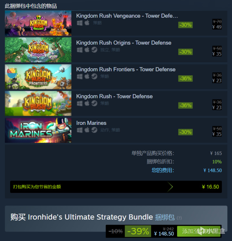Click Apple icon under Kingdom Rush Frontiers

pyautogui.click(x=87, y=76)
